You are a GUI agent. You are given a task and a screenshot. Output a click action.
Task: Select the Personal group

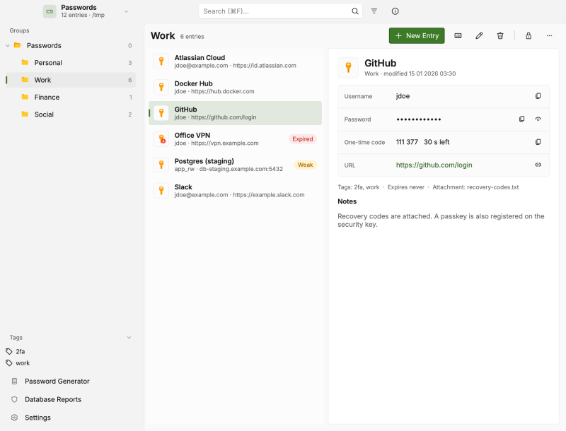[71, 63]
